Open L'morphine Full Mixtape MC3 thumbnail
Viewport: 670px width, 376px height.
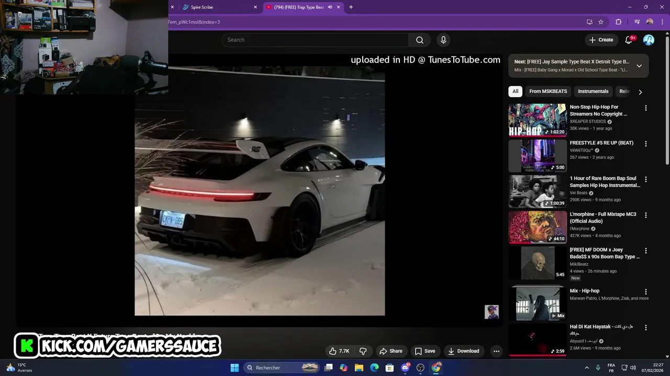coord(538,227)
